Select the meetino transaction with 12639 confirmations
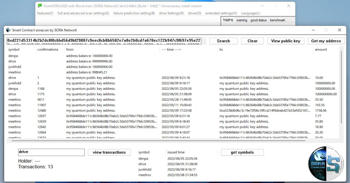 [x=172, y=121]
